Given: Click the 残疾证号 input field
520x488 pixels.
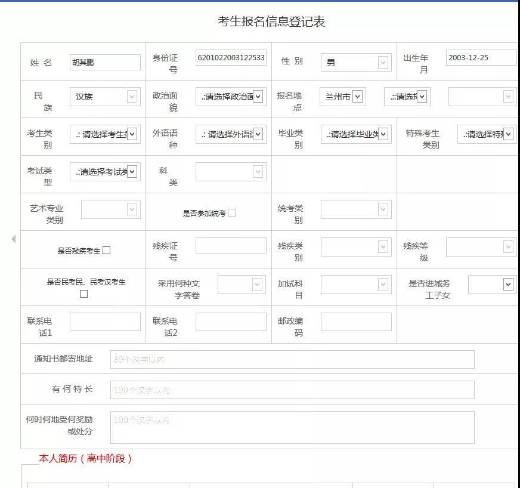Looking at the screenshot, I should click(x=231, y=246).
